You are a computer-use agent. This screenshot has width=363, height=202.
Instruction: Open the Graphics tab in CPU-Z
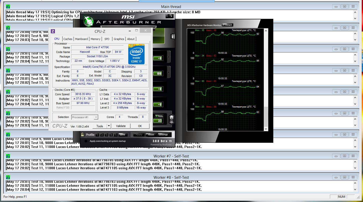pos(119,39)
